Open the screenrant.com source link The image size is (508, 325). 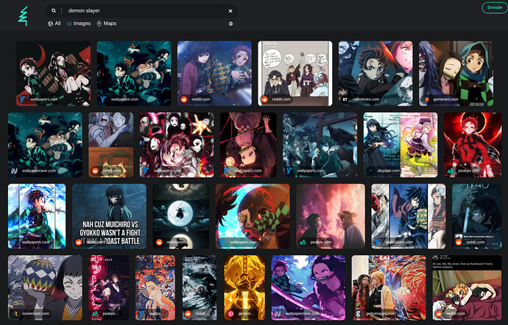35,314
